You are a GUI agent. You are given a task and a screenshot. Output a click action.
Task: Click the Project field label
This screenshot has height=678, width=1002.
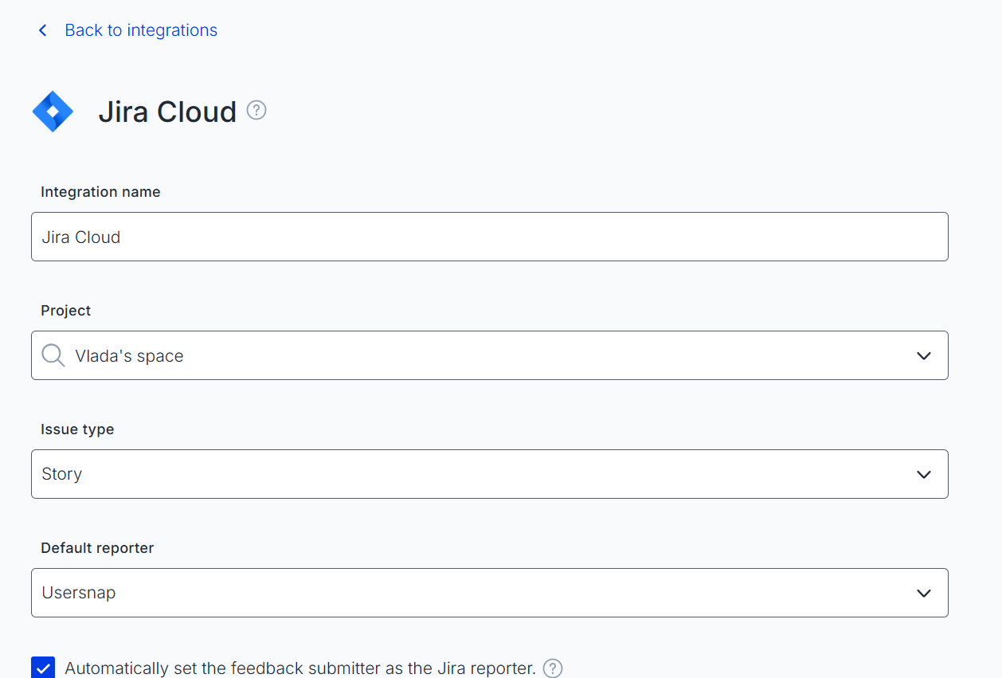[x=66, y=311]
